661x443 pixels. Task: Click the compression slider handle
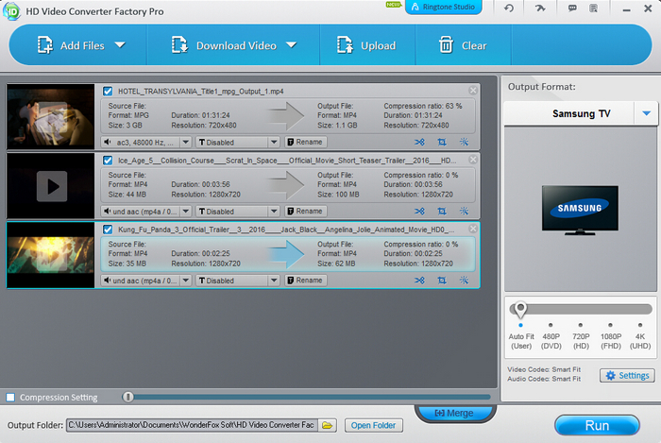pos(128,397)
